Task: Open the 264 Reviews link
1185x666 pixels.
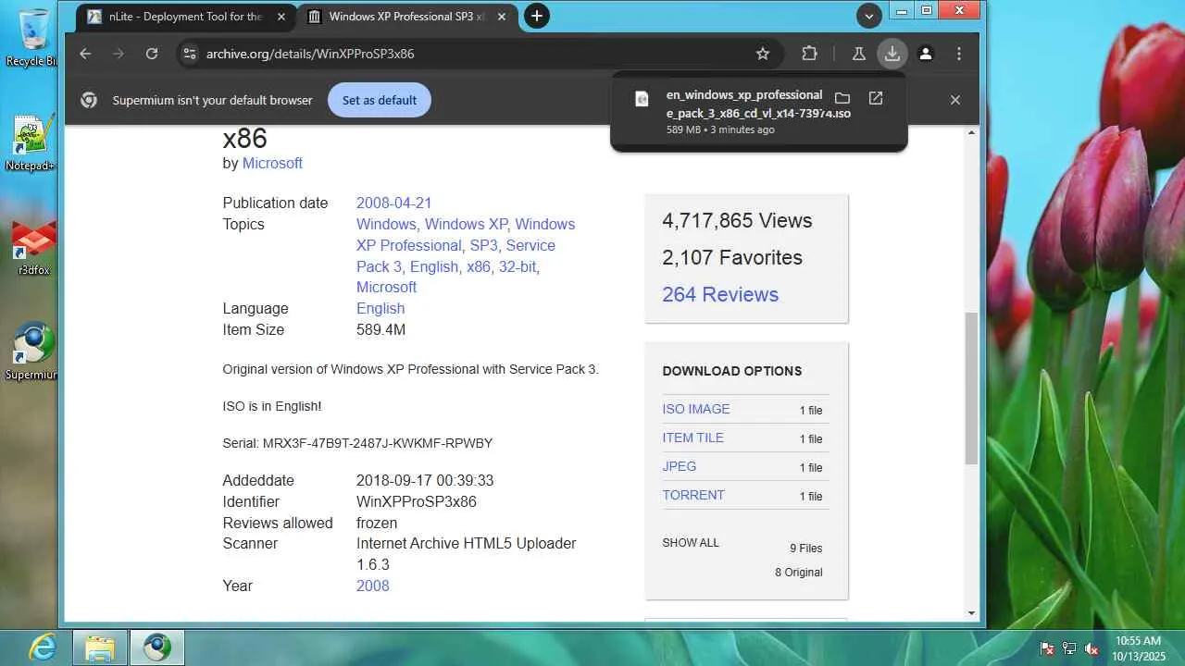Action: click(720, 294)
